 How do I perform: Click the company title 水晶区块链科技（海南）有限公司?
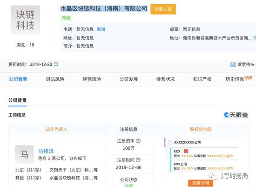104,8
